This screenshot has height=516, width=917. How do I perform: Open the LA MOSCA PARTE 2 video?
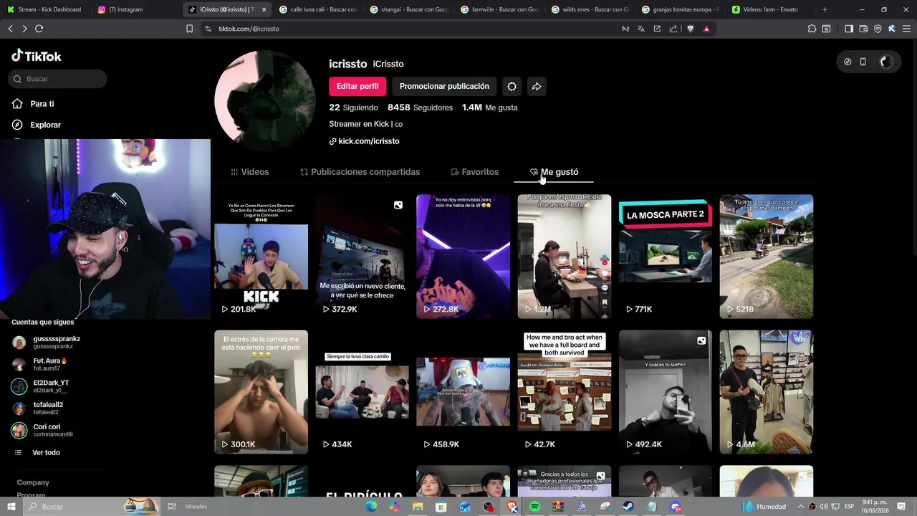[666, 257]
